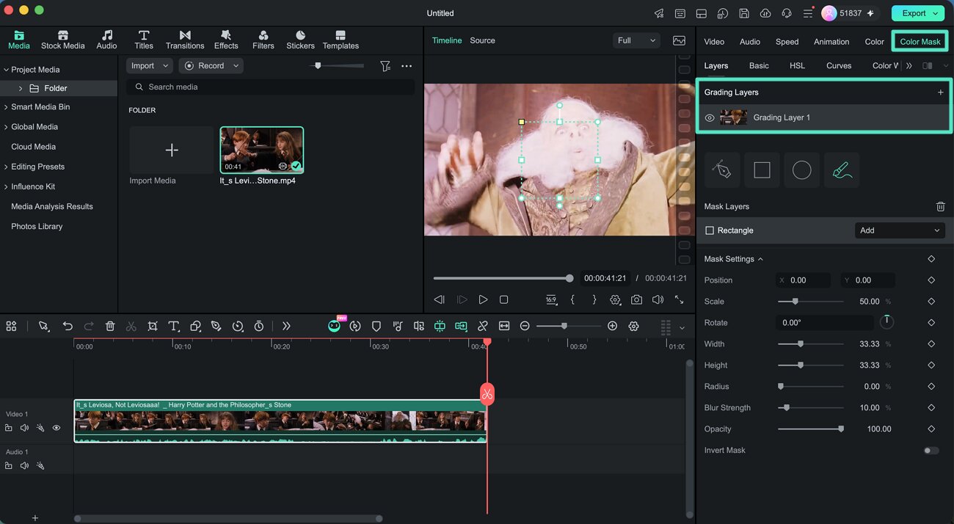
Task: Click the Search media field
Action: tap(270, 87)
